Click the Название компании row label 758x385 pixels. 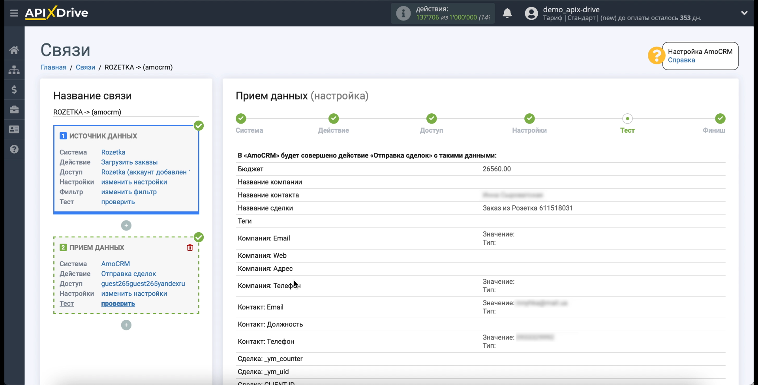(270, 182)
